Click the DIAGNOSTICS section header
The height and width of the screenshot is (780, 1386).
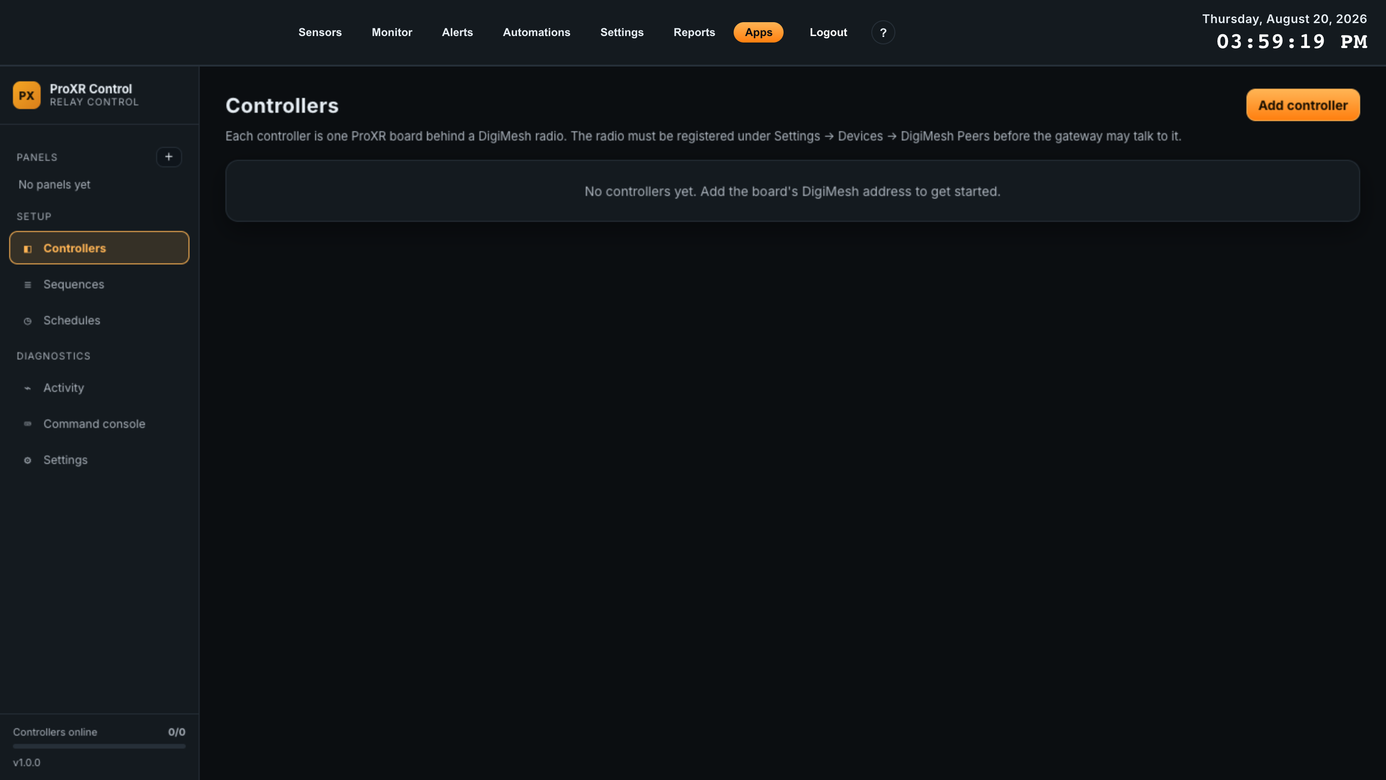[x=53, y=356]
